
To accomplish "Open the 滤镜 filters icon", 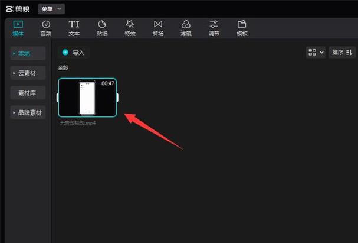I will (186, 24).
